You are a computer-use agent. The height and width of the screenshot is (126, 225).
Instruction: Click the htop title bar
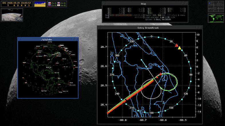point(143,4)
